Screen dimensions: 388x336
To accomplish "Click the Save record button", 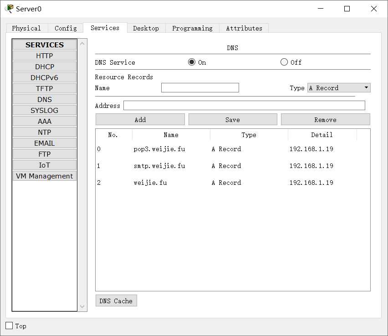I will pyautogui.click(x=233, y=119).
